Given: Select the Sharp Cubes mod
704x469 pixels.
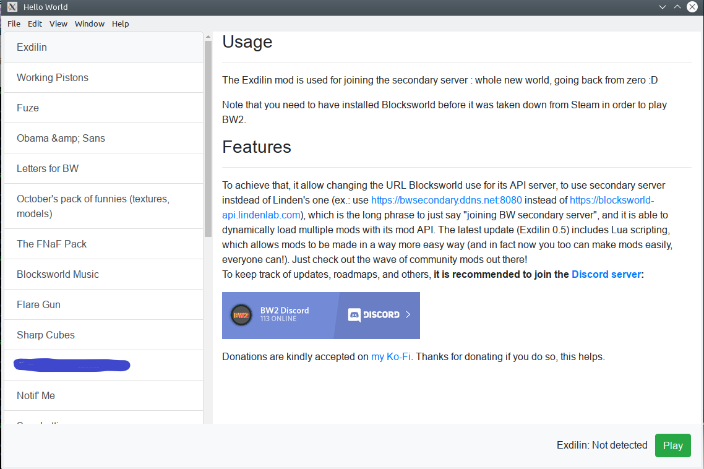Looking at the screenshot, I should pyautogui.click(x=103, y=335).
